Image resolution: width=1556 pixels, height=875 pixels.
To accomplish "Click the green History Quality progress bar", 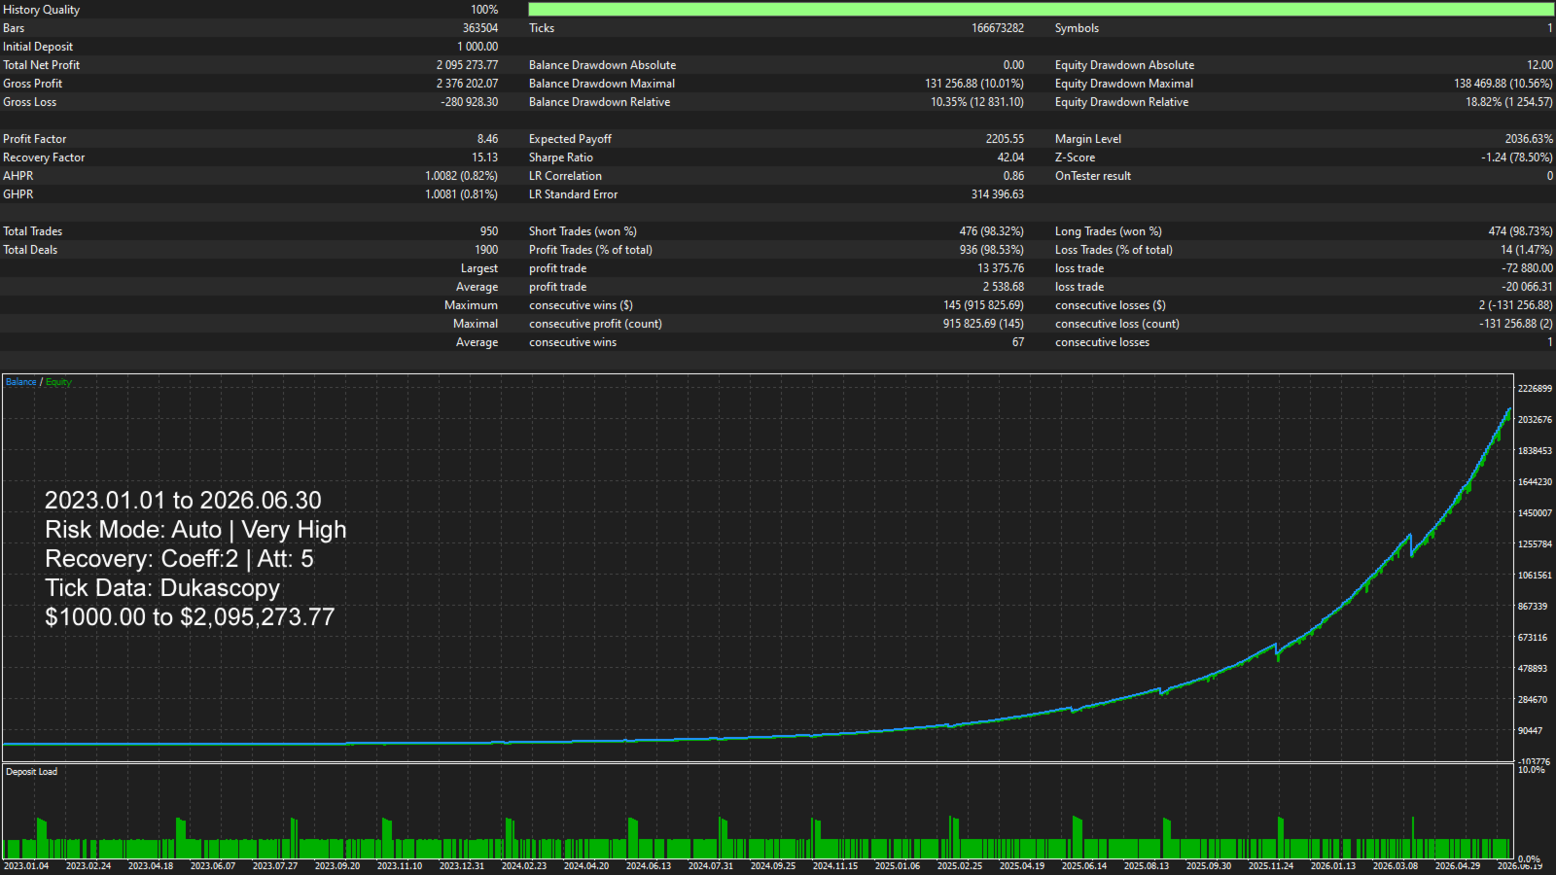I will point(1041,10).
